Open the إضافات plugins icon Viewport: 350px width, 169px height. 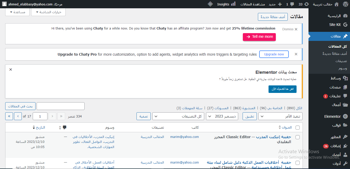(x=345, y=146)
